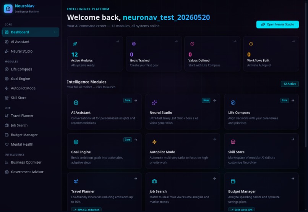Open Neural Studio from the sidebar
This screenshot has height=212, width=308.
(31, 51)
